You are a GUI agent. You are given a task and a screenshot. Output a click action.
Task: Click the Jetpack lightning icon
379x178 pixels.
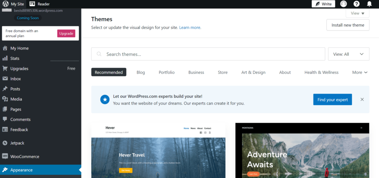[x=5, y=143]
